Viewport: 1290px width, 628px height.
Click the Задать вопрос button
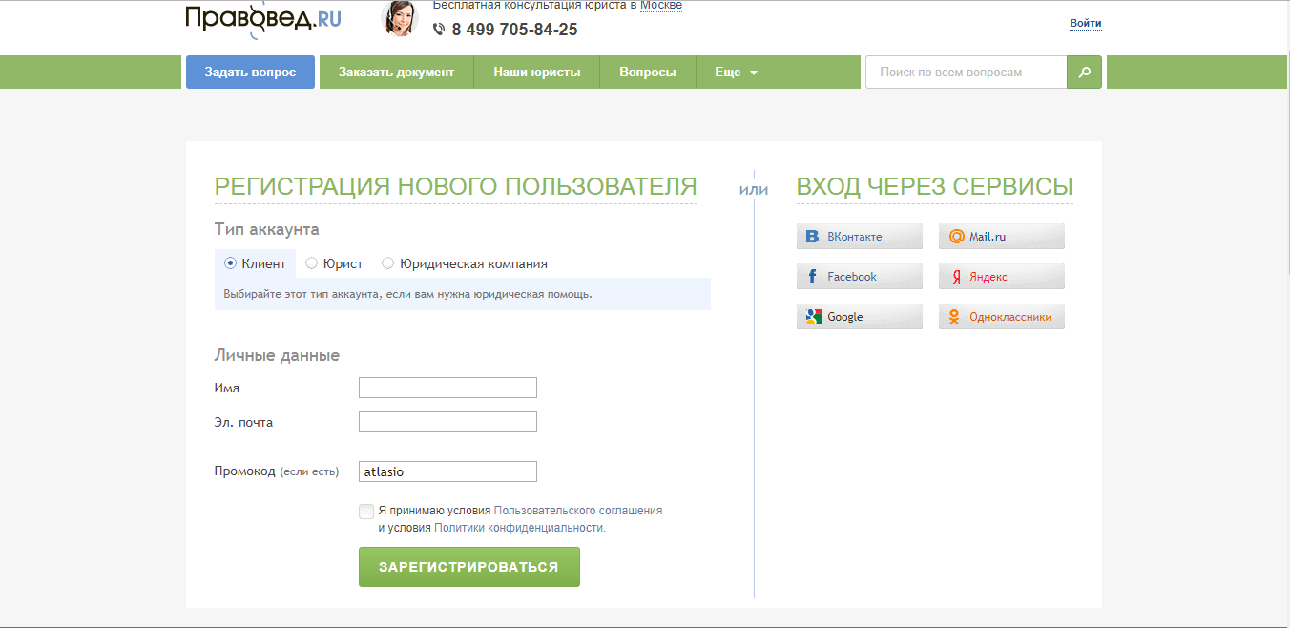tap(250, 73)
